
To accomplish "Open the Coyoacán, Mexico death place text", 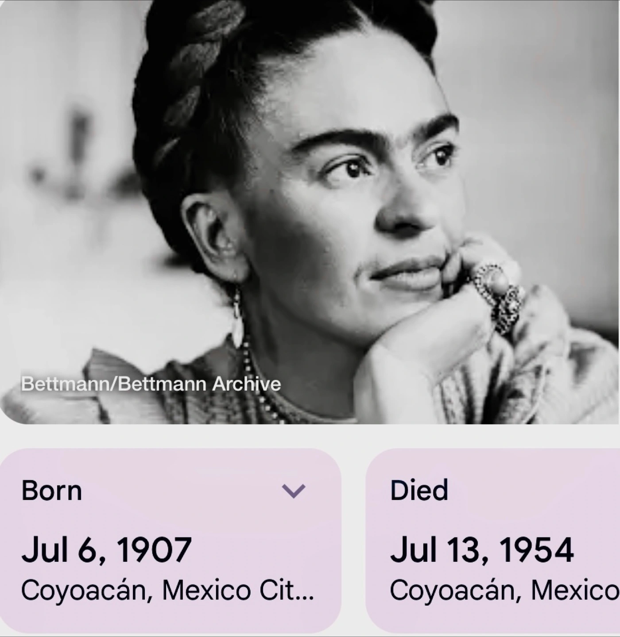I will click(x=505, y=590).
